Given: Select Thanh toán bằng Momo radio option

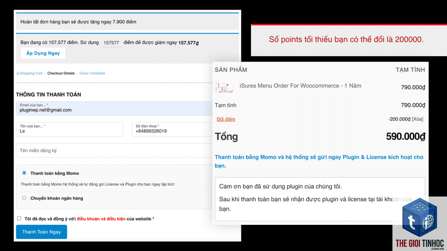Looking at the screenshot, I should (24, 173).
